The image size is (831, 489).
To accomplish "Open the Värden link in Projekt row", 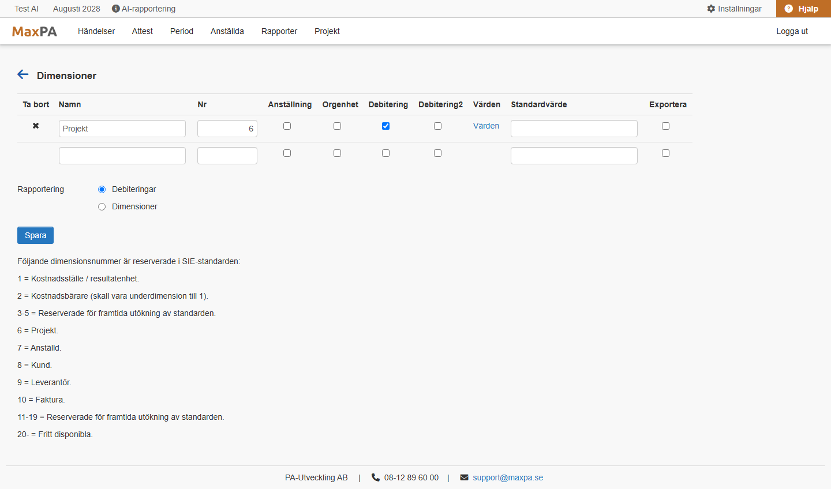I will (x=486, y=126).
